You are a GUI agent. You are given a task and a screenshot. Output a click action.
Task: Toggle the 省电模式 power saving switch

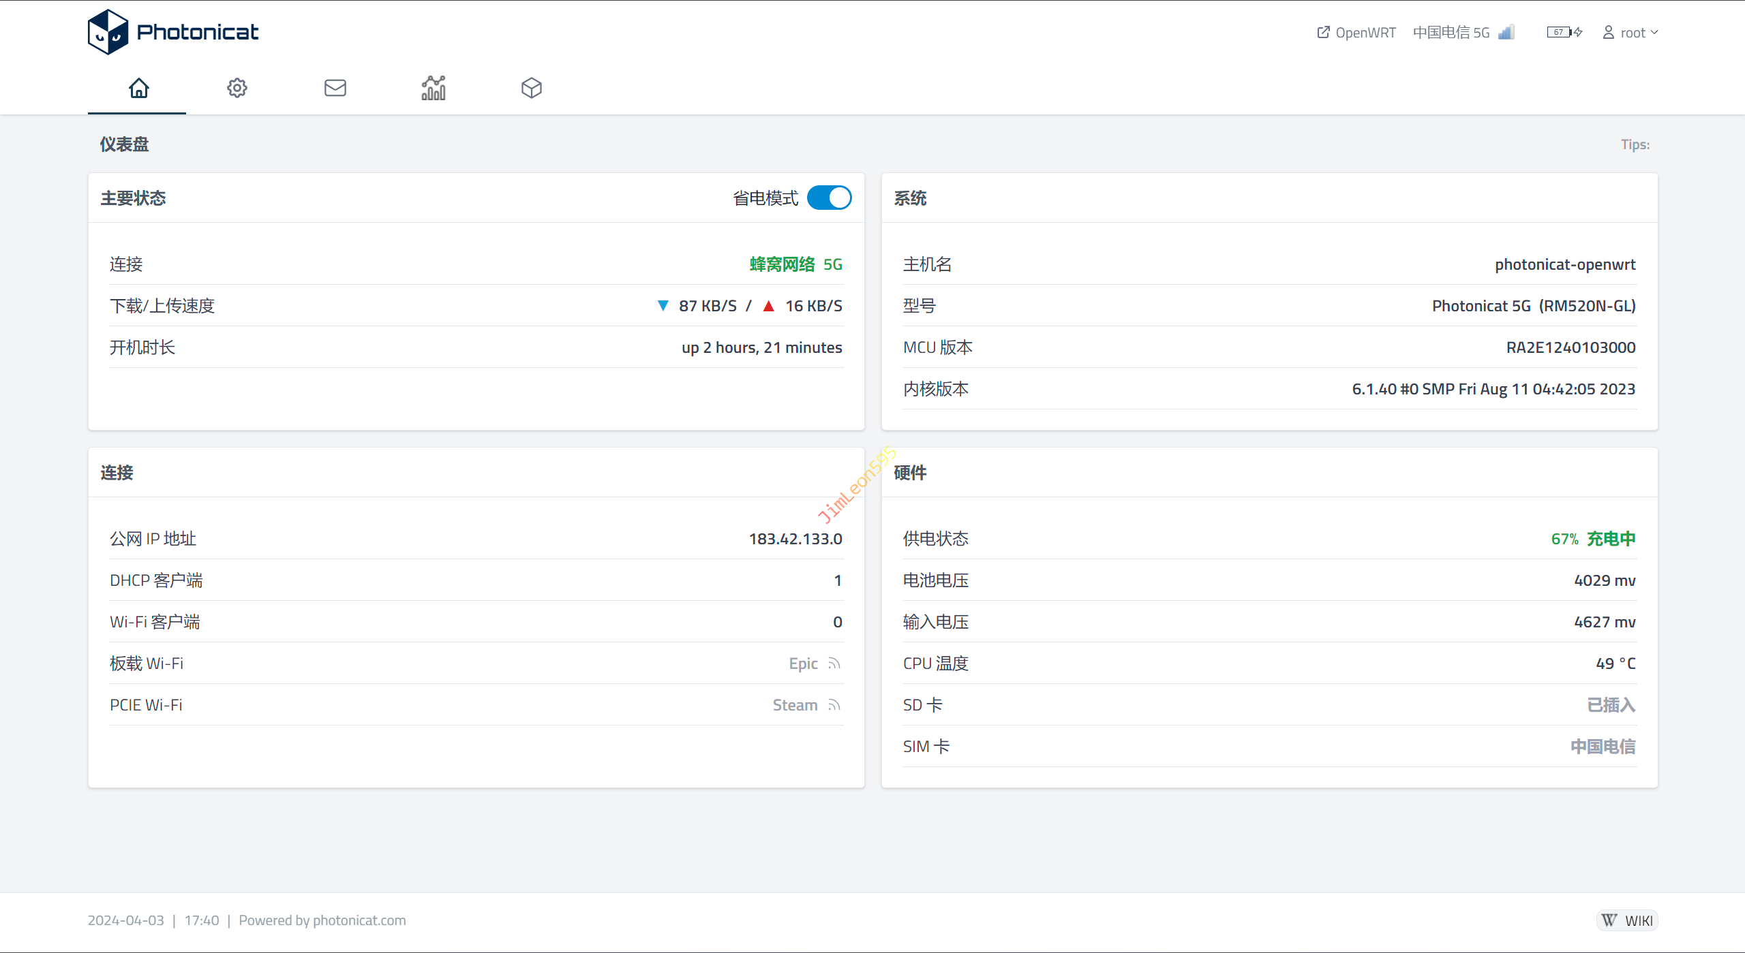tap(829, 198)
